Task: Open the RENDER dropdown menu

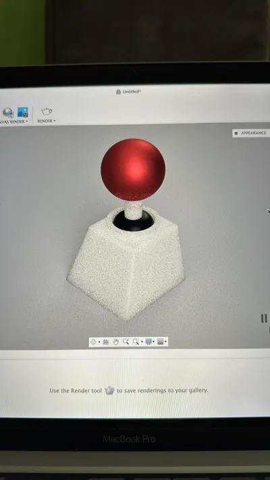Action: 47,121
